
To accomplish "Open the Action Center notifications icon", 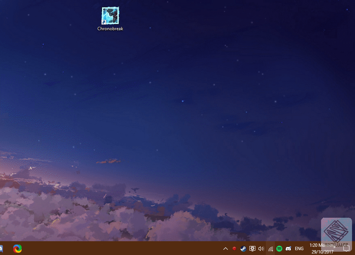I will [x=346, y=249].
